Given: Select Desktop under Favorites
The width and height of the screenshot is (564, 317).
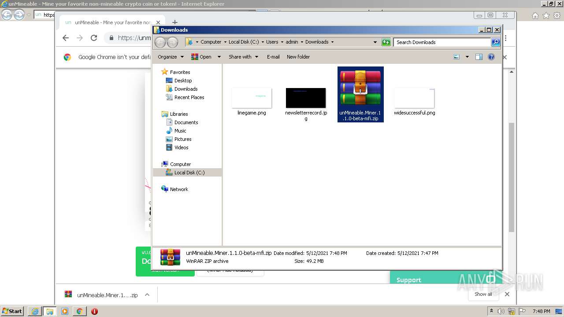Looking at the screenshot, I should tap(183, 81).
